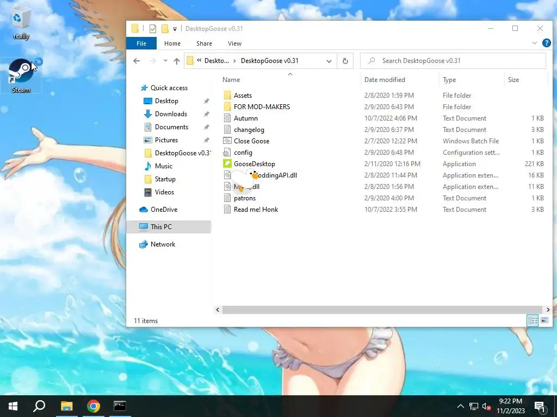
Task: Select Network in the navigation pane
Action: 163,244
